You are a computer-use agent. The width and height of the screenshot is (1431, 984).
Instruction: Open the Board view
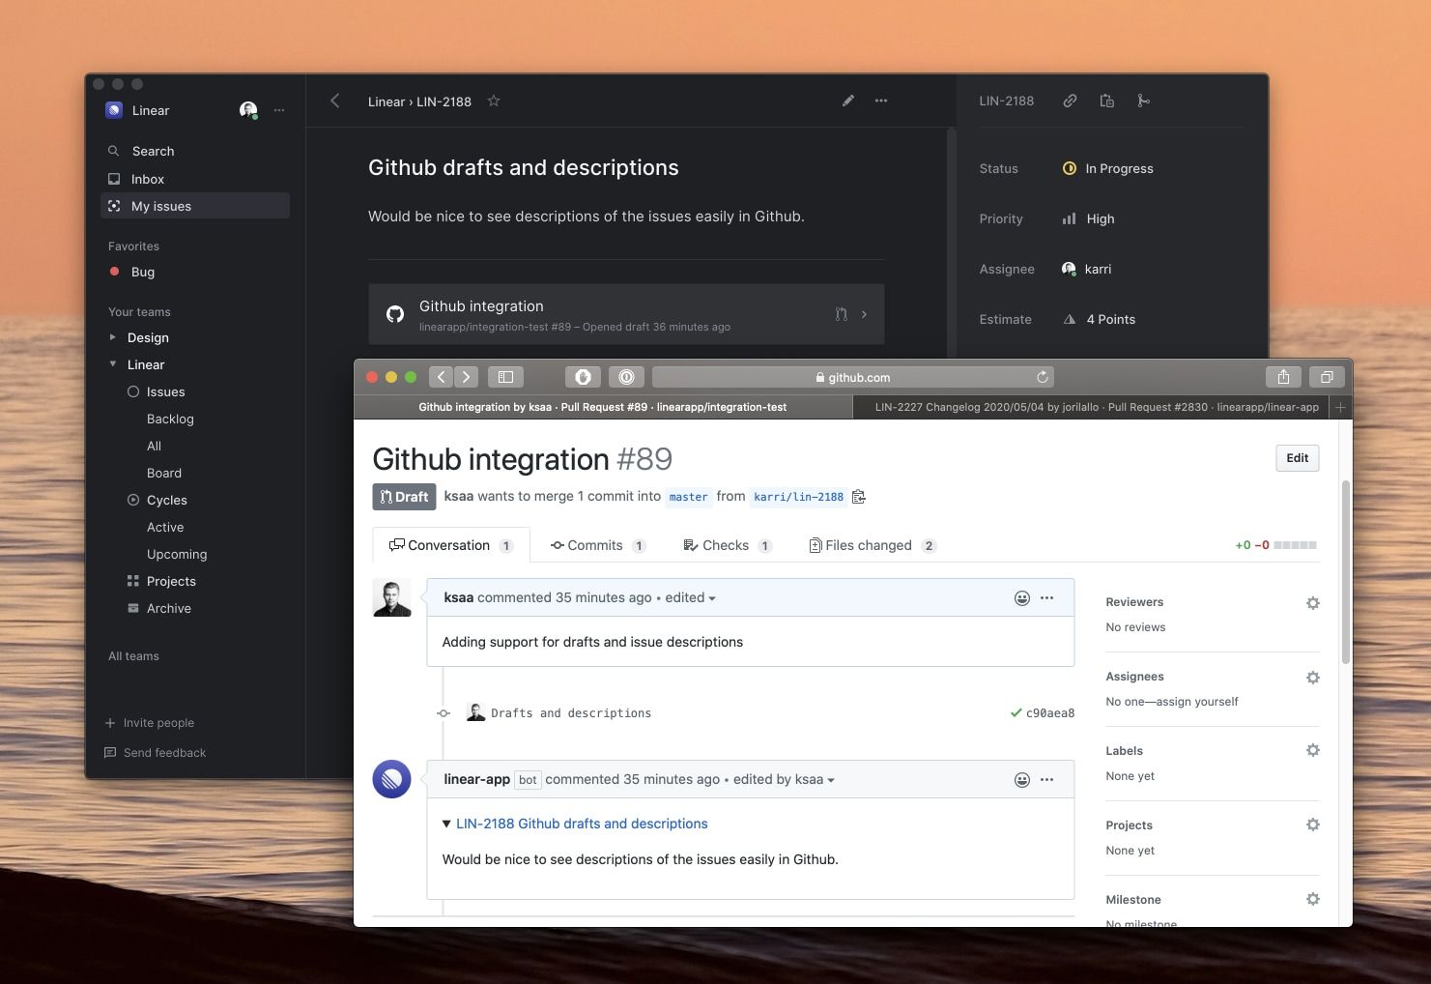click(164, 473)
